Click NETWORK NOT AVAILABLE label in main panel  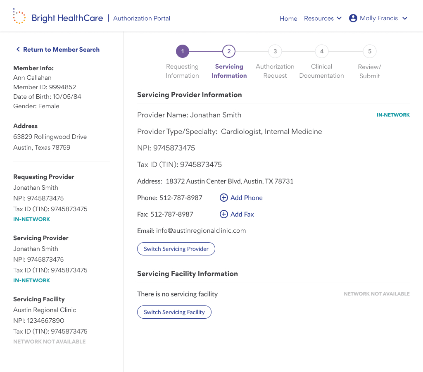pos(377,294)
